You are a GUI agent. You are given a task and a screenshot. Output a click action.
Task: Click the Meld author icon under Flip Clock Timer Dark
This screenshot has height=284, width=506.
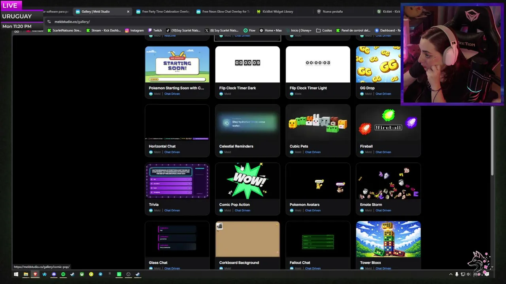[221, 94]
